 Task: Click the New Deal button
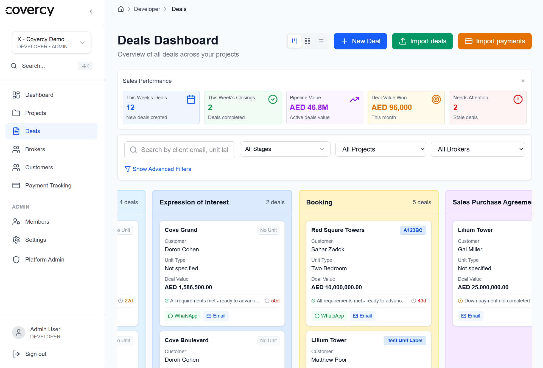[360, 41]
